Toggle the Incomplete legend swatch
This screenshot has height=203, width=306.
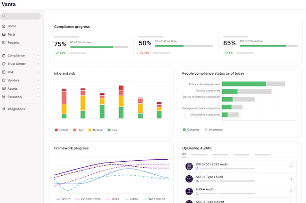click(206, 130)
